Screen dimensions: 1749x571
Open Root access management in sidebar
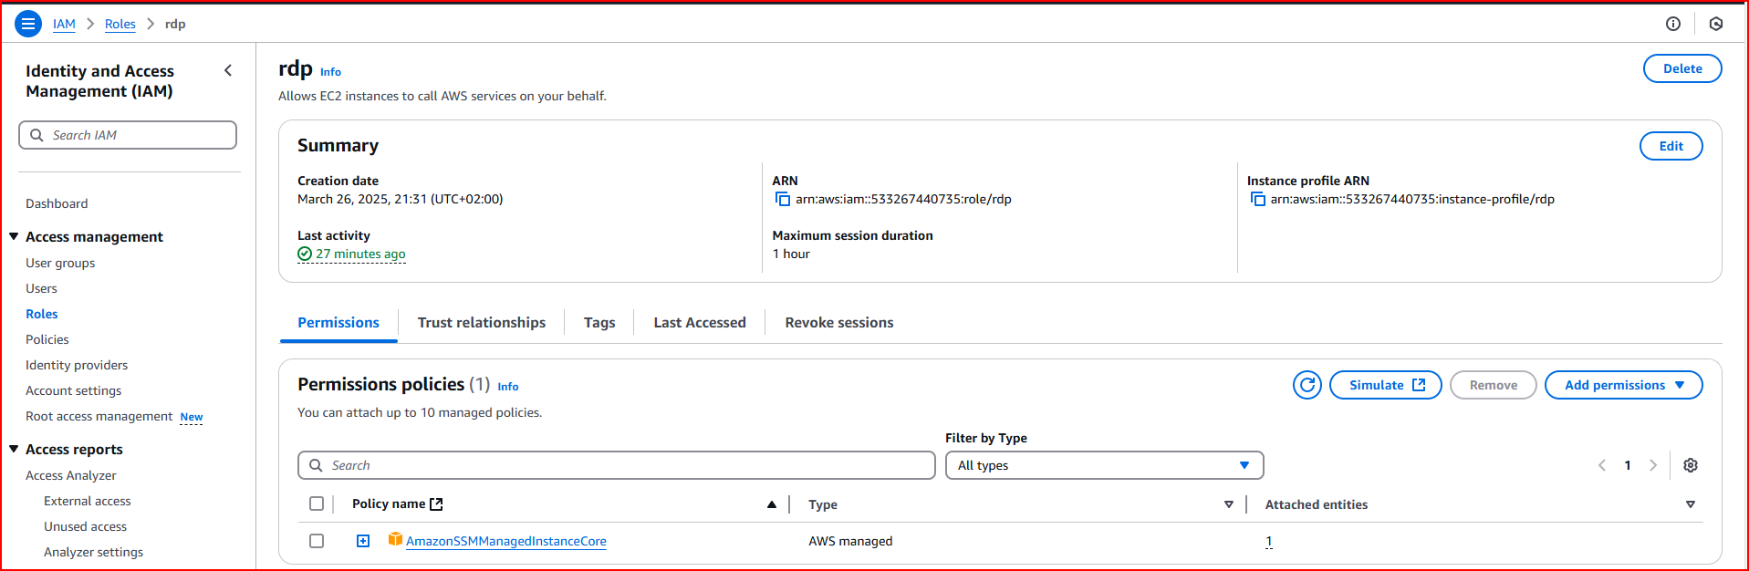99,416
